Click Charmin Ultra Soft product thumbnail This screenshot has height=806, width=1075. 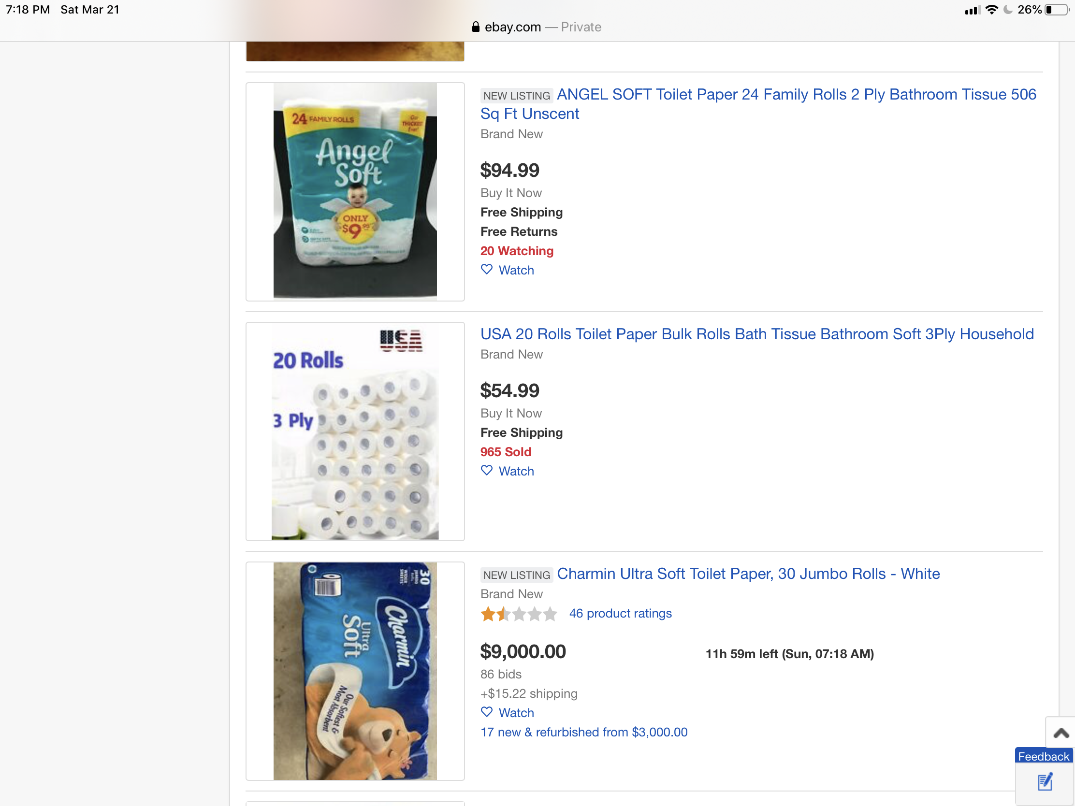[355, 671]
